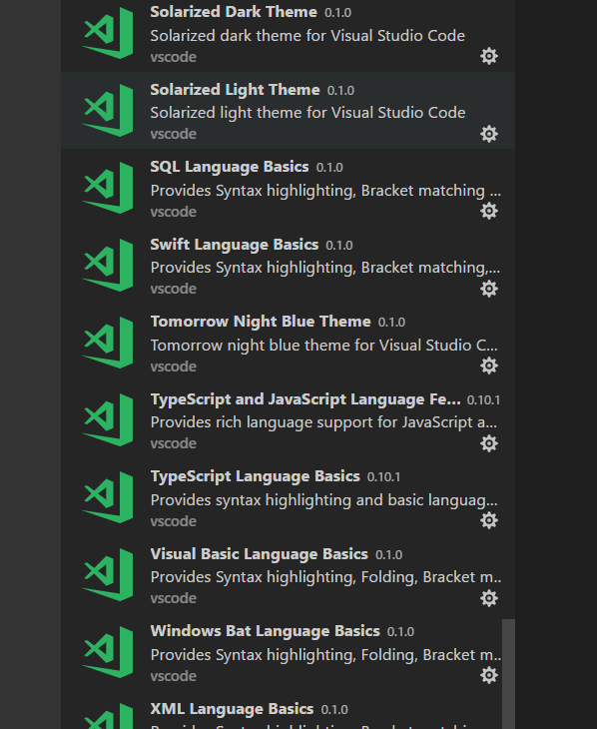Image resolution: width=597 pixels, height=729 pixels.
Task: Open the manage gear for Windows Bat Language Basics
Action: pyautogui.click(x=488, y=675)
